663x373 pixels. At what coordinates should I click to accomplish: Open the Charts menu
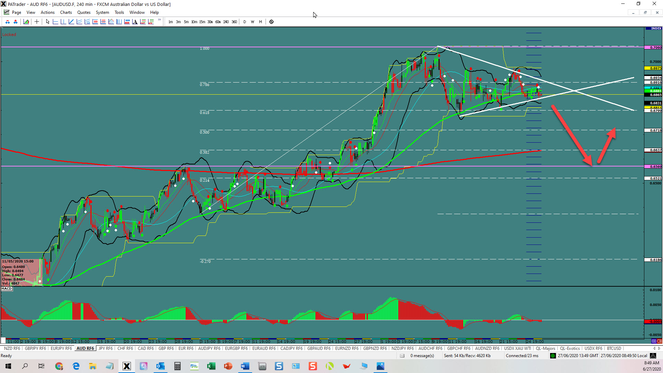[x=66, y=12]
